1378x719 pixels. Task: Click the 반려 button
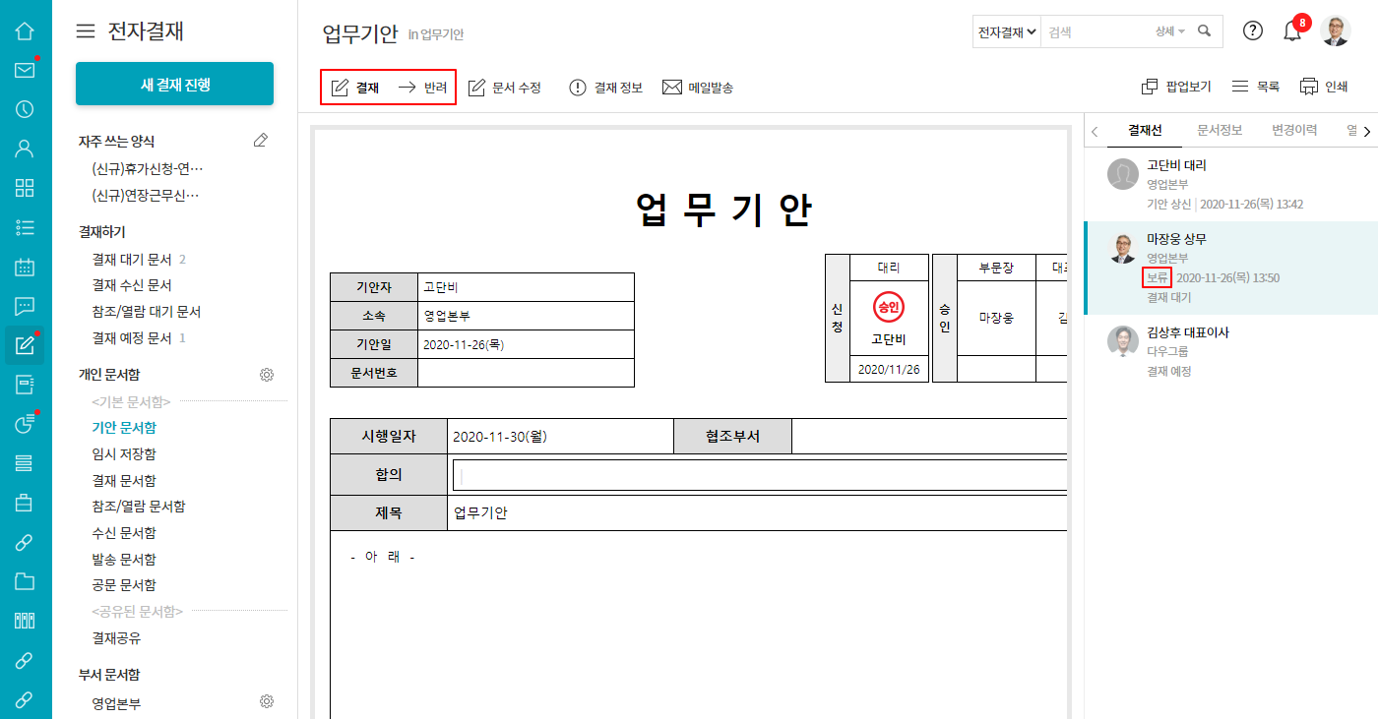click(423, 88)
